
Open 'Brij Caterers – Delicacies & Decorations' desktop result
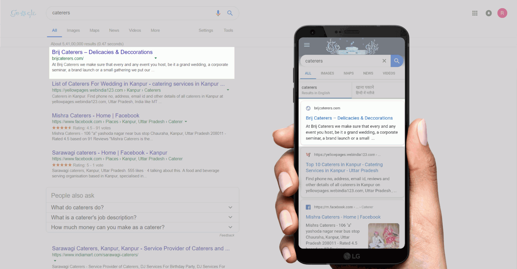pyautogui.click(x=102, y=52)
